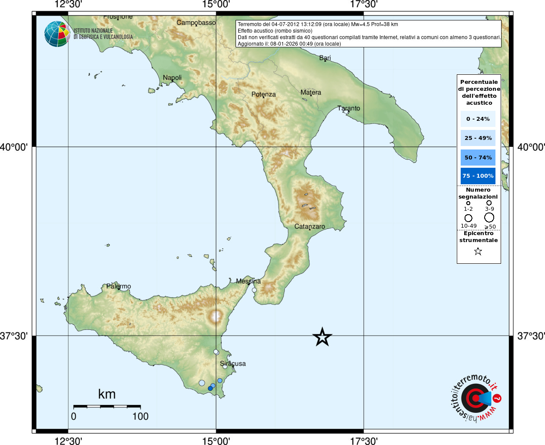
Task: Click the top 15°00' longitude label
Action: (x=216, y=4)
